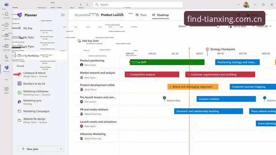Open My Plans in Planner sidebar
Image resolution: width=276 pixels, height=155 pixels.
[x=28, y=46]
